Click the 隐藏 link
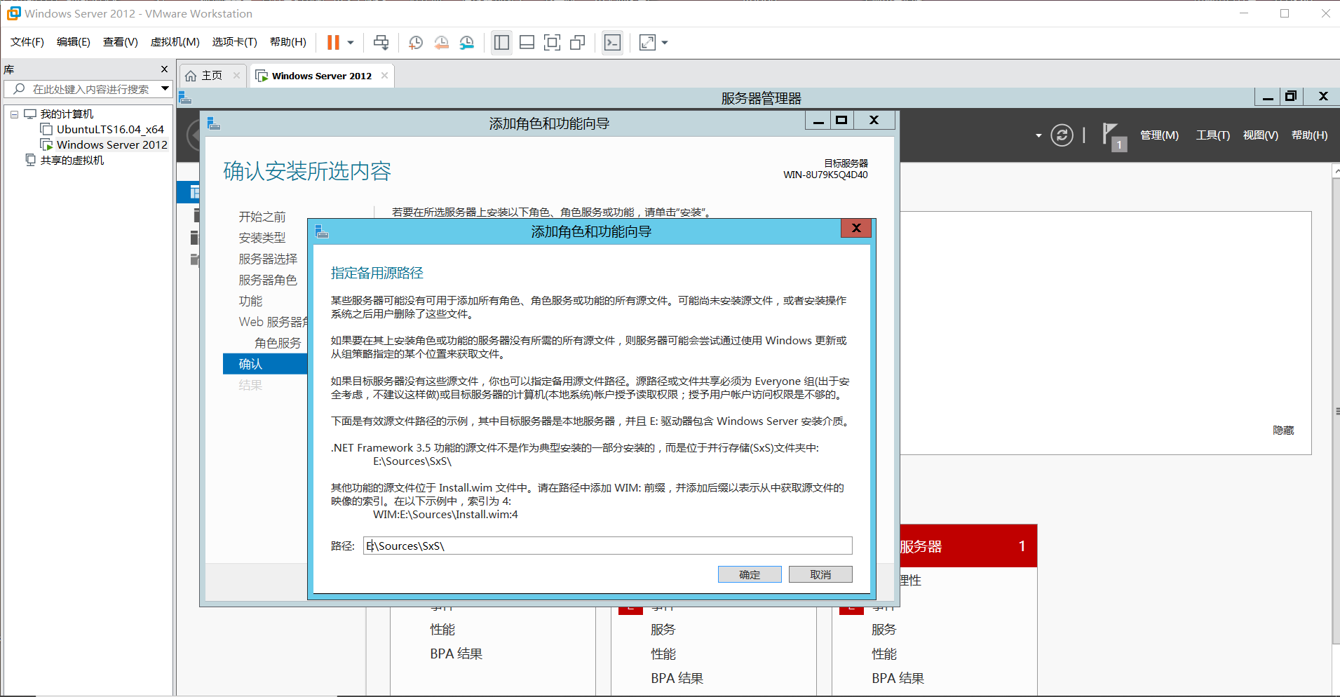Viewport: 1340px width, 697px height. pyautogui.click(x=1283, y=430)
